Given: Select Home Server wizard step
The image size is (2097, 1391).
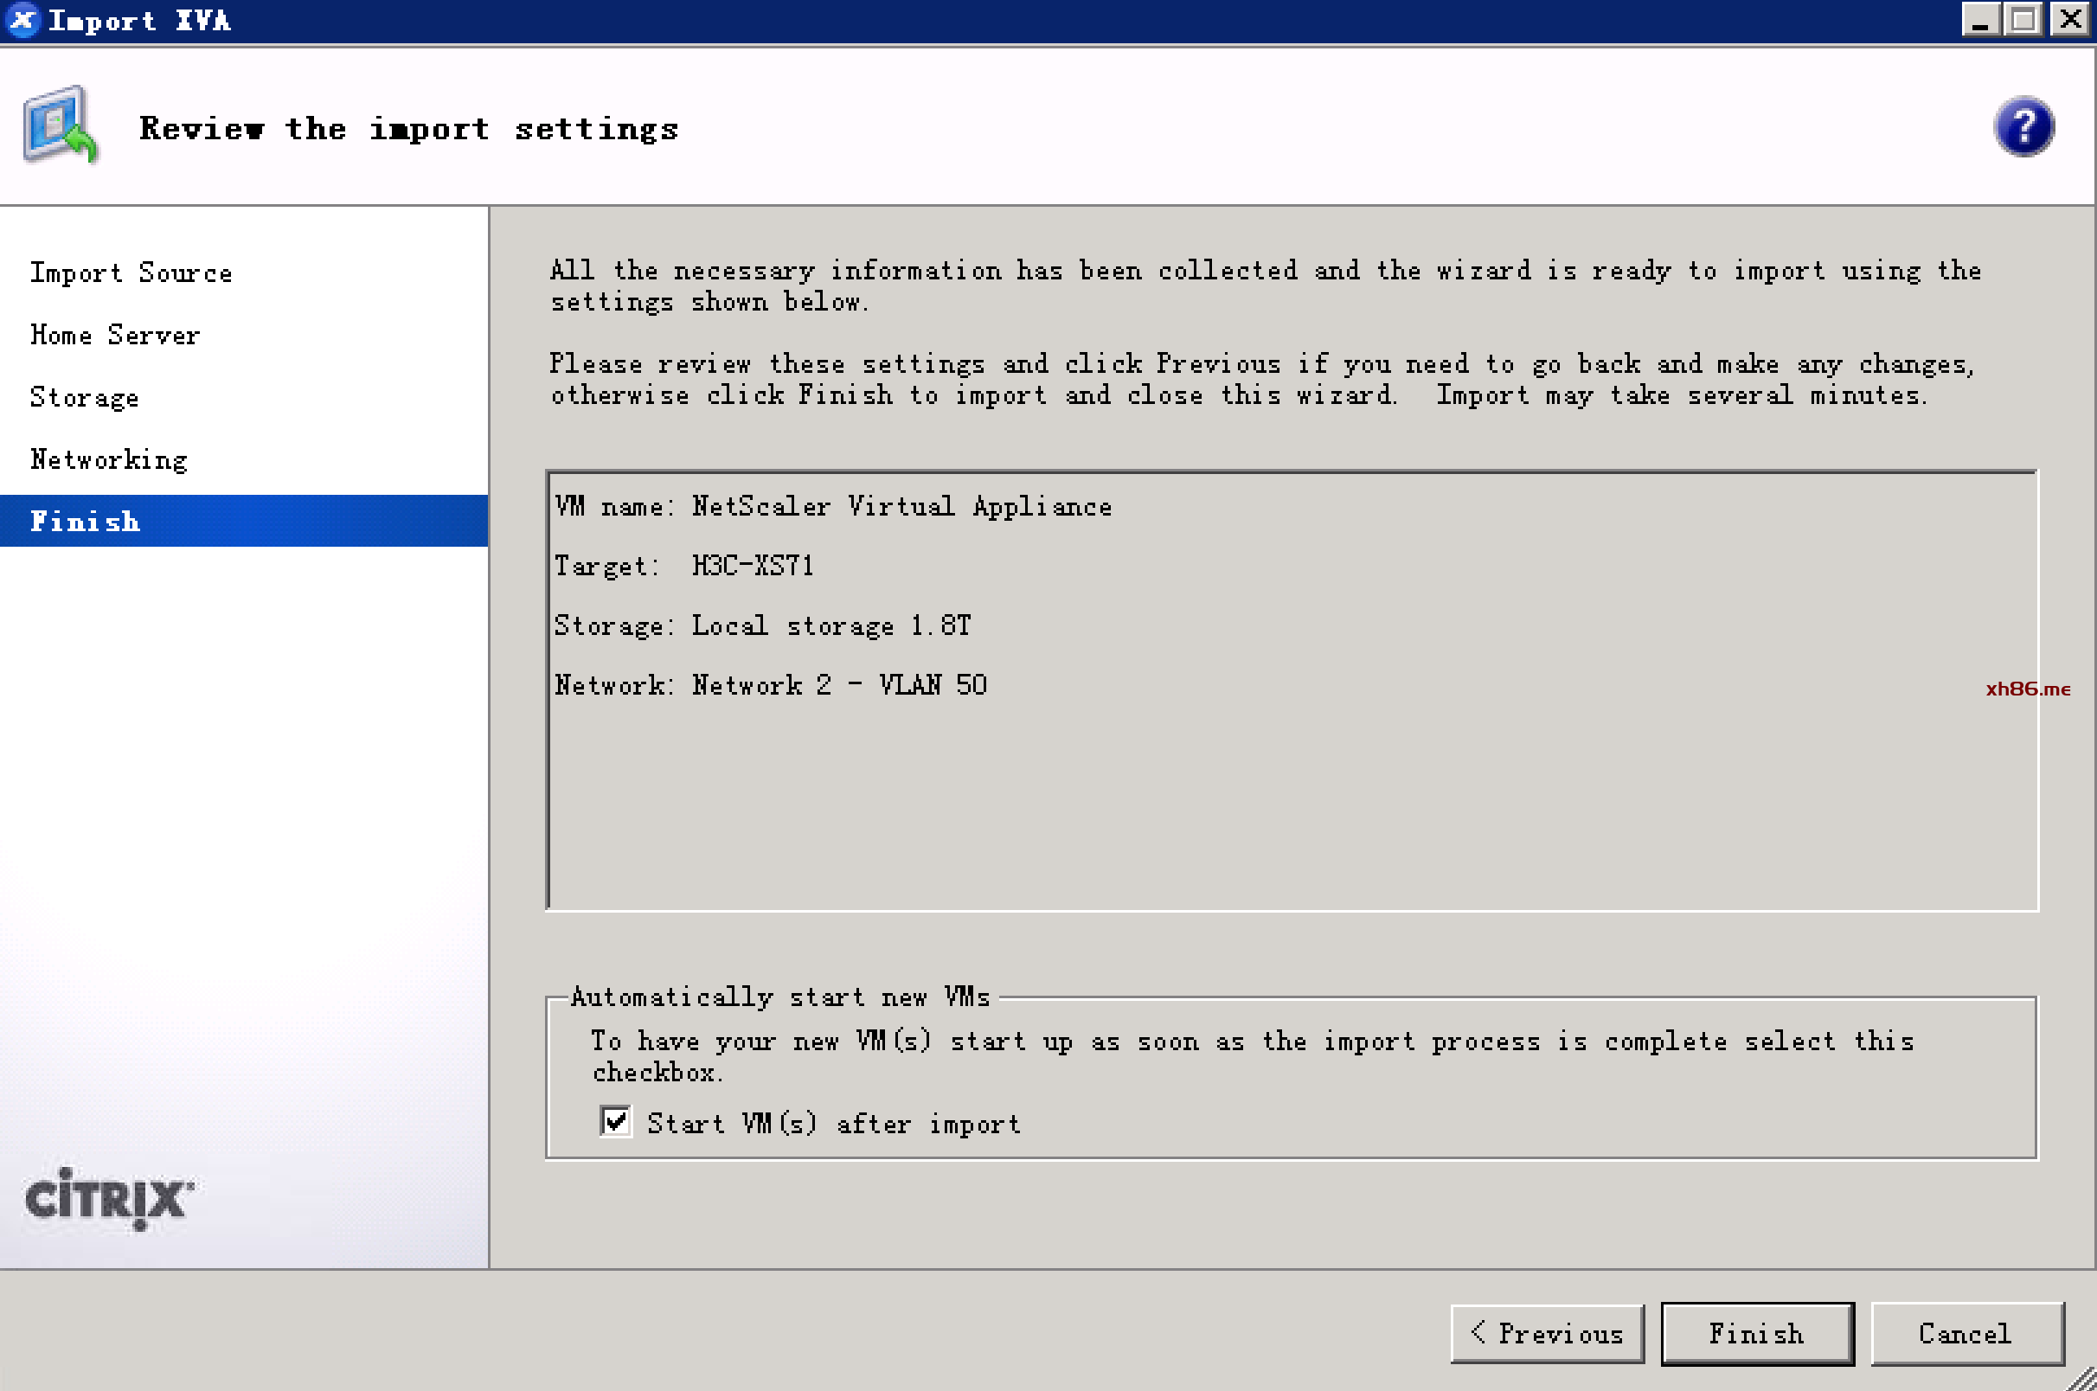Looking at the screenshot, I should tap(115, 336).
